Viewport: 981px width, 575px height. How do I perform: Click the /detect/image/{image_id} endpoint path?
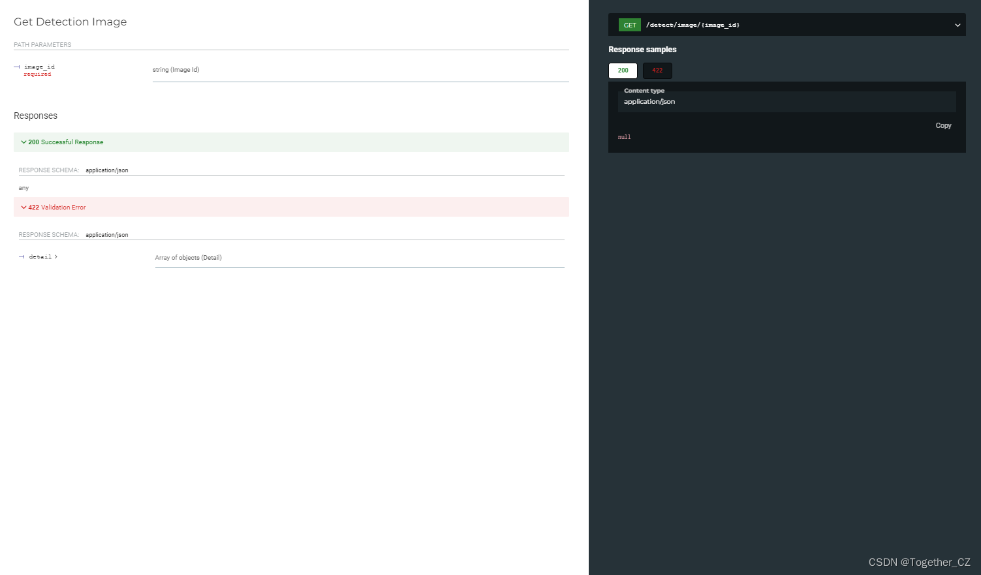click(693, 25)
